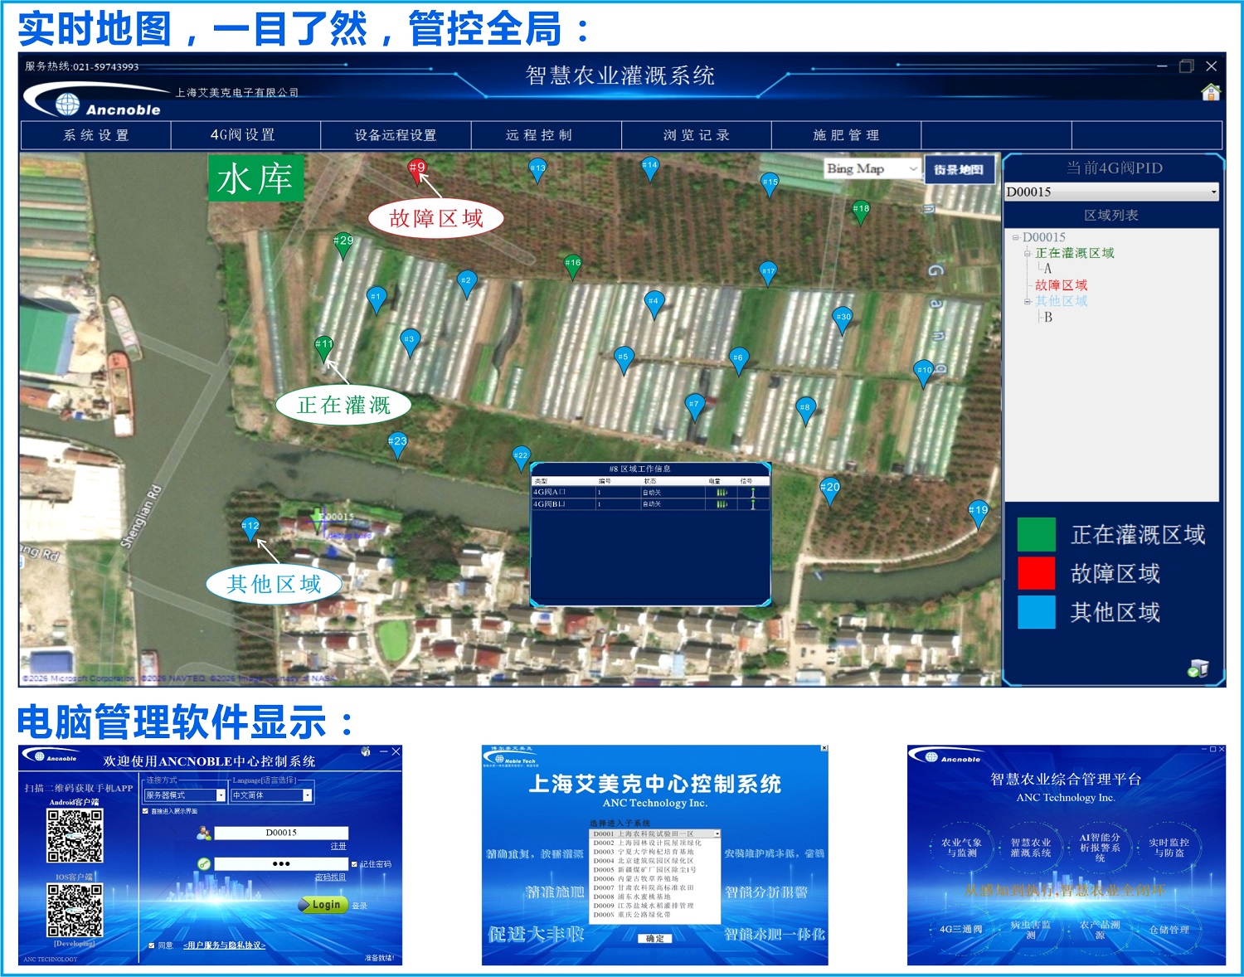1244x977 pixels.
Task: Click the 注册 link
Action: click(338, 846)
